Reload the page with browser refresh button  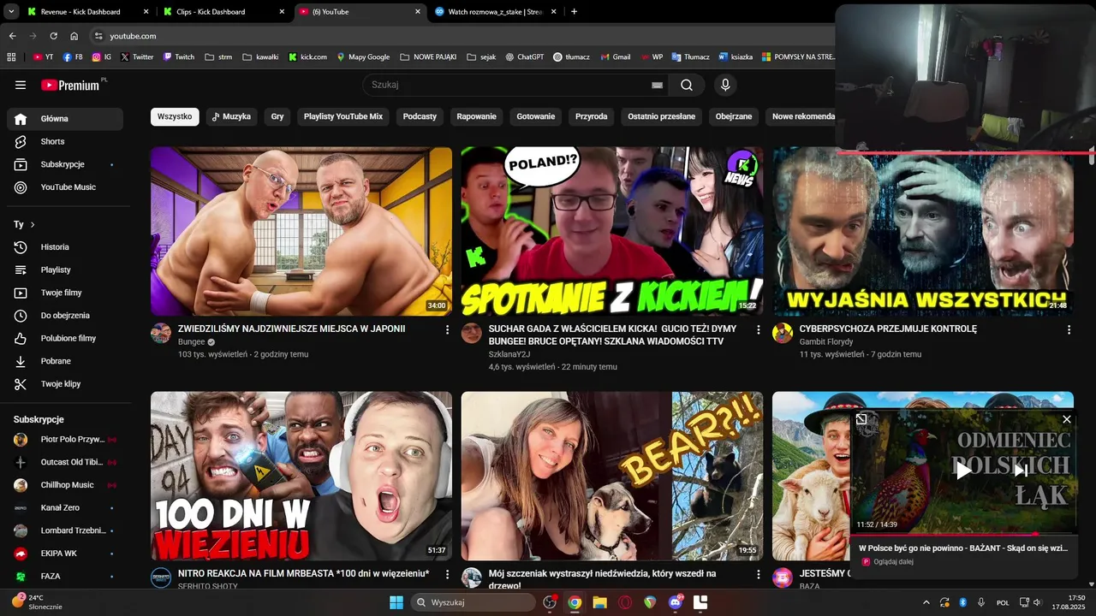53,36
